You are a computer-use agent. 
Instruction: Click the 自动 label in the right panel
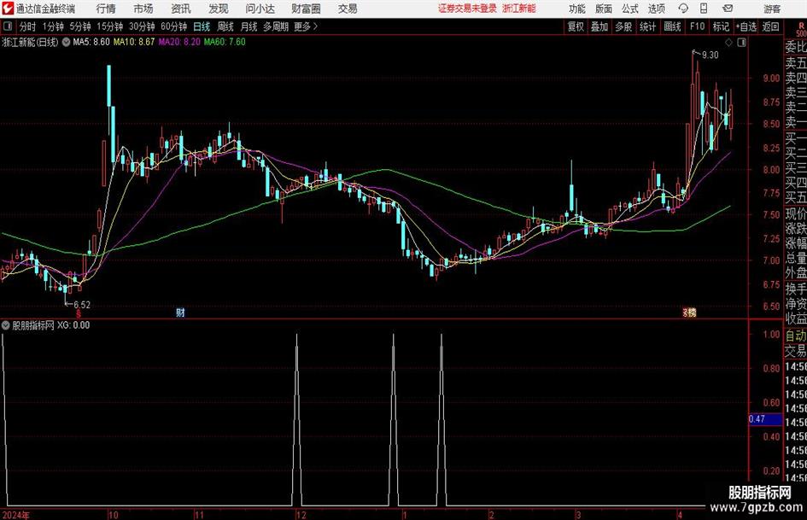(796, 336)
